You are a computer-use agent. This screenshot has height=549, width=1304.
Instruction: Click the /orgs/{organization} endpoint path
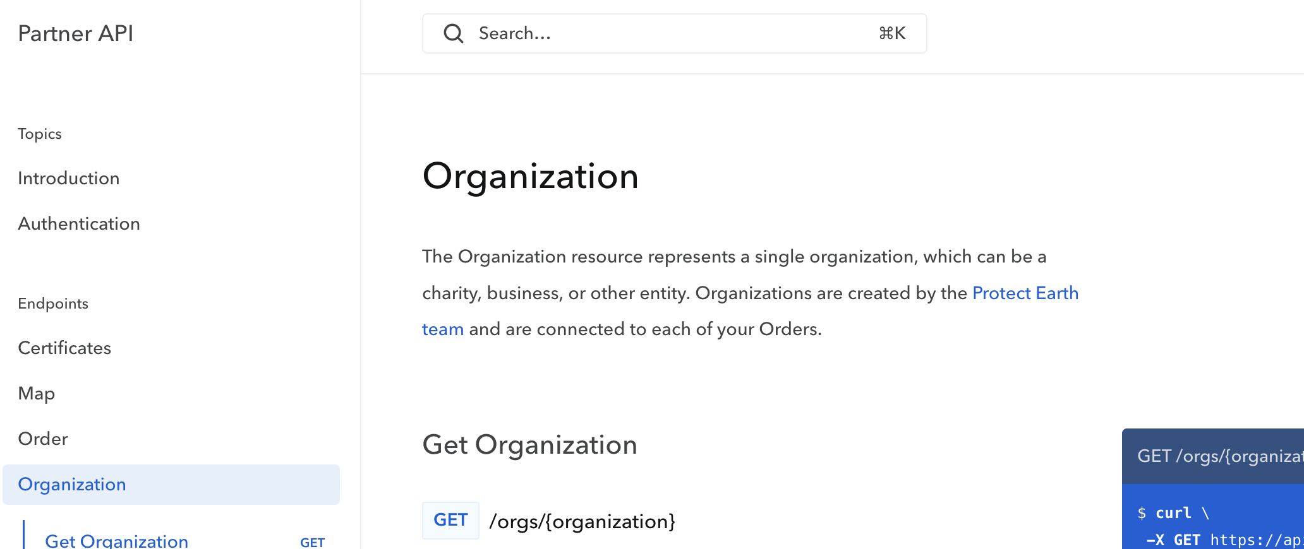click(582, 522)
